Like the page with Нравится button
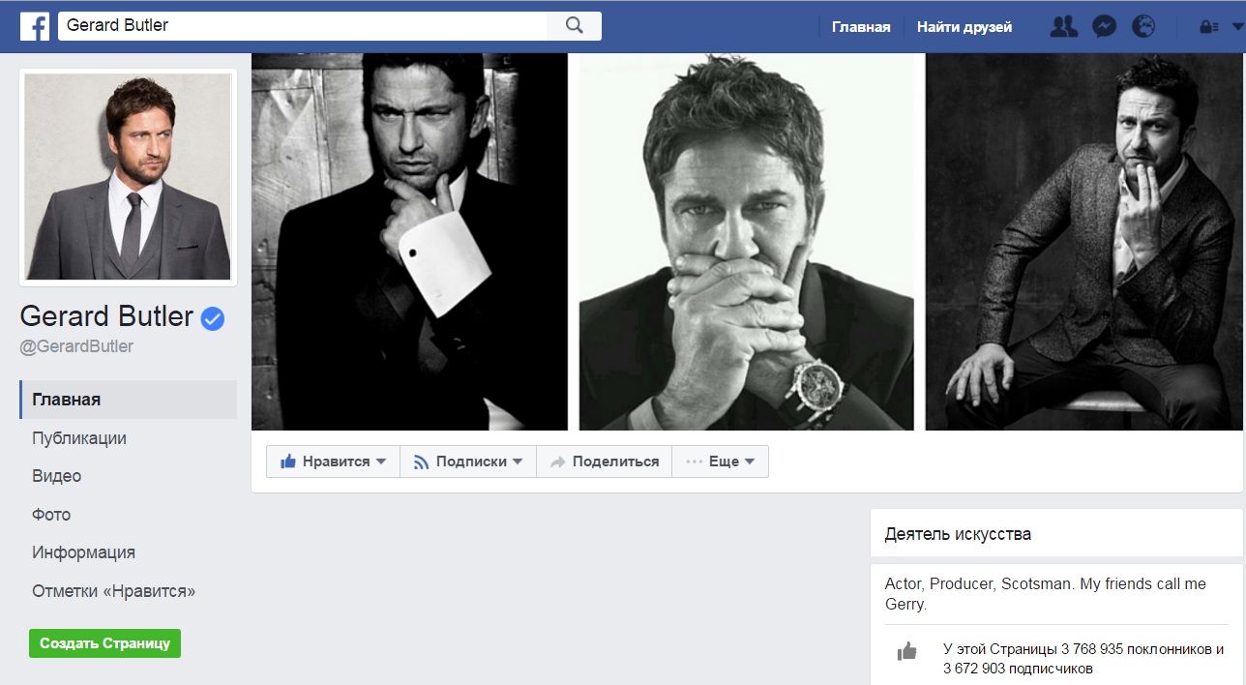The image size is (1246, 685). tap(333, 462)
